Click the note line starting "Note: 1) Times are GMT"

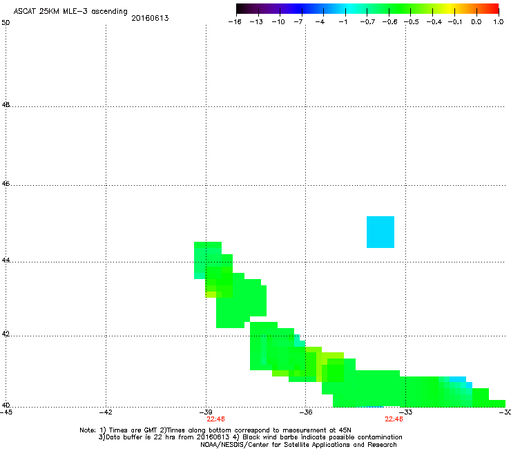point(215,430)
